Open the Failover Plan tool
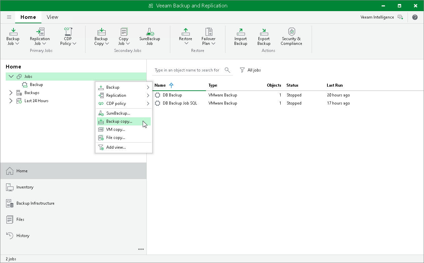This screenshot has height=263, width=424. (x=208, y=36)
